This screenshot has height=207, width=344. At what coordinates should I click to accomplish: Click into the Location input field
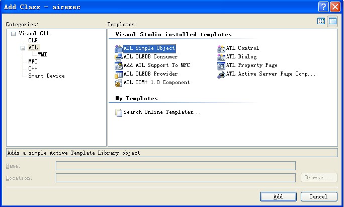click(x=176, y=178)
